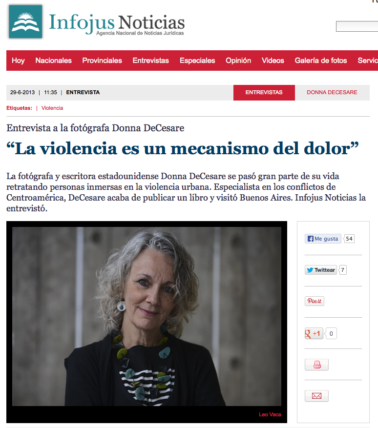Click the Pin it Pinterest button

point(315,301)
